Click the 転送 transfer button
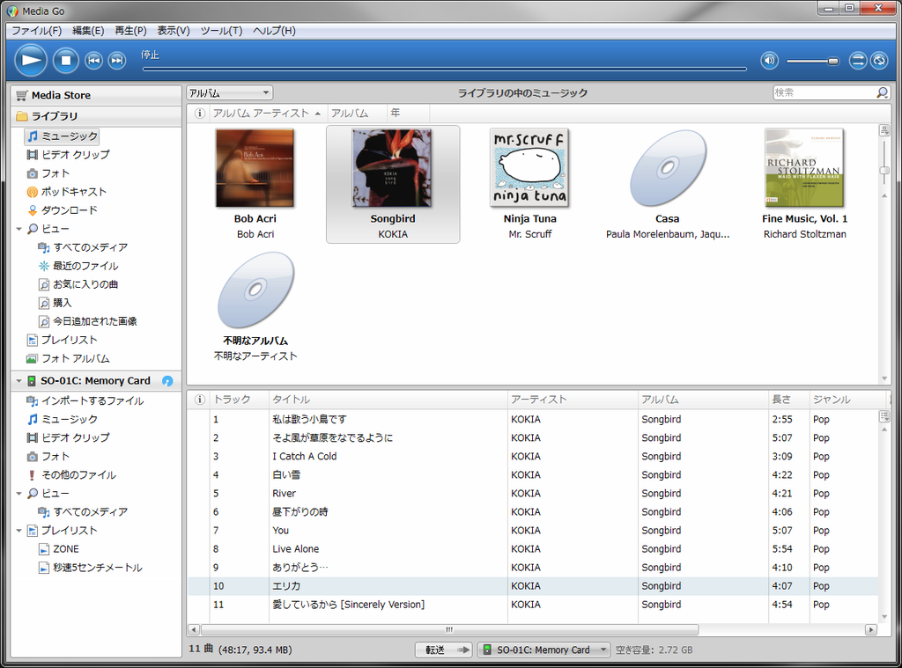Image resolution: width=902 pixels, height=668 pixels. 444,650
